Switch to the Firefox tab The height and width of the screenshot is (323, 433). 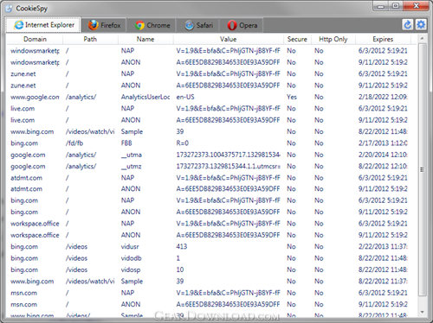point(104,25)
